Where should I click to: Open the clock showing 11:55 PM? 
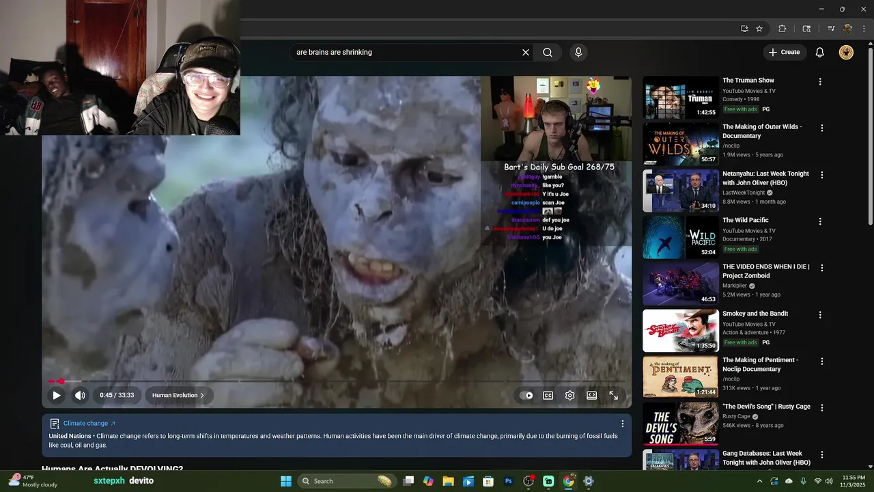click(854, 481)
